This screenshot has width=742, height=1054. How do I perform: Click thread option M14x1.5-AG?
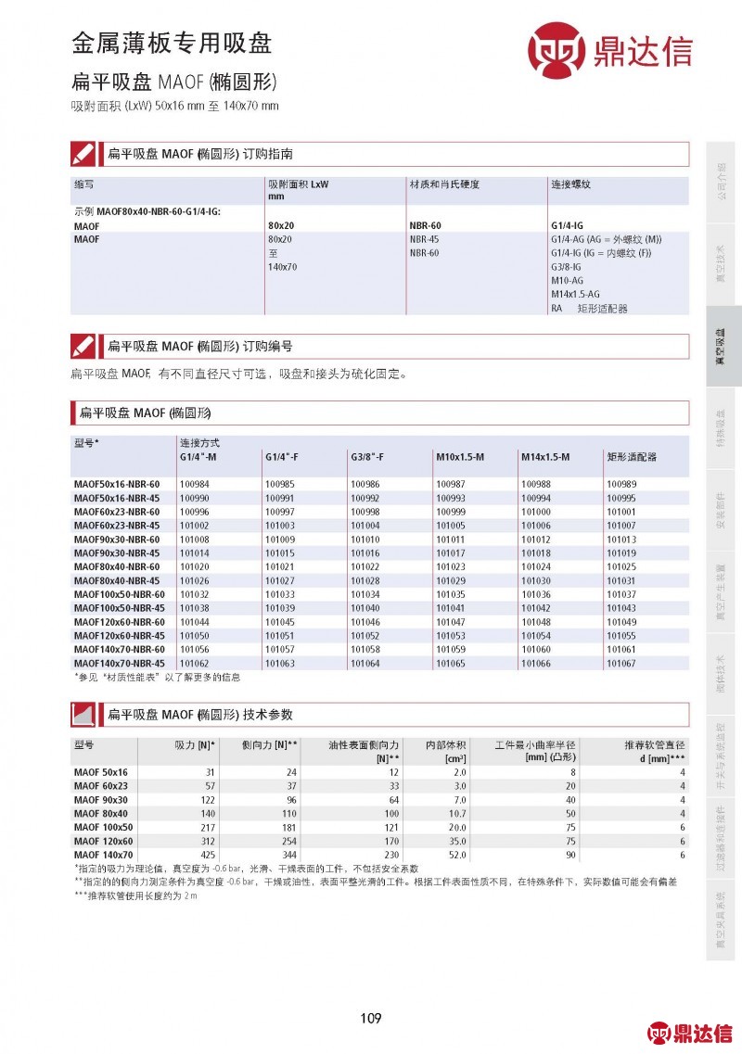coord(575,295)
